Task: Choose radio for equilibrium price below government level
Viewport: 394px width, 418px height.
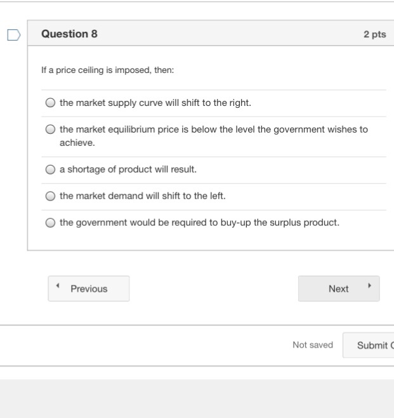Action: pos(51,129)
